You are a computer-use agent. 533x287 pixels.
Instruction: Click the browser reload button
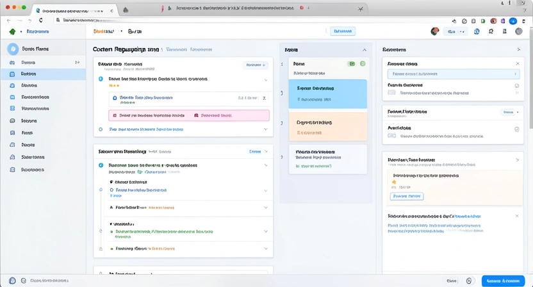[41, 20]
